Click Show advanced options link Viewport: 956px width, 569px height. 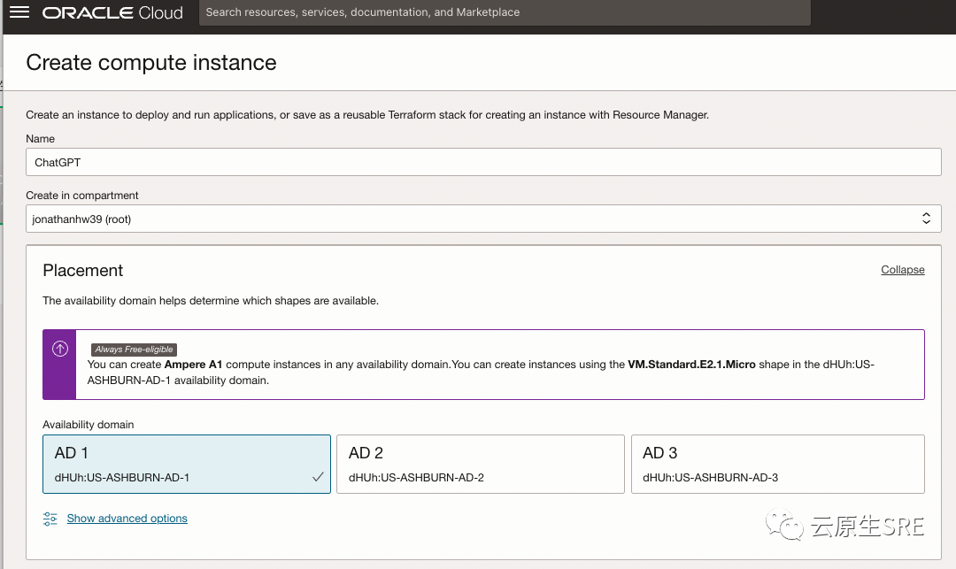pyautogui.click(x=127, y=519)
